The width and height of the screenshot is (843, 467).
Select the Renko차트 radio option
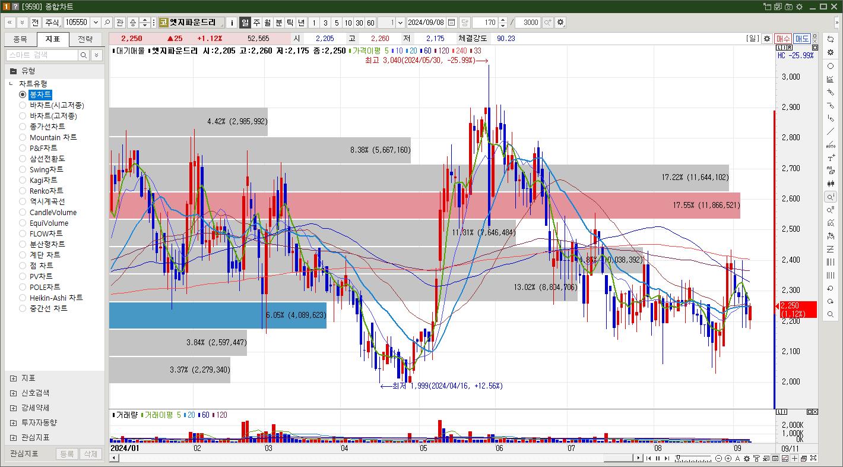click(x=23, y=191)
